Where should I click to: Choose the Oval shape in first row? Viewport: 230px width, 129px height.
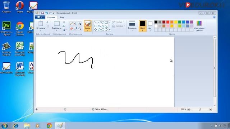103,22
